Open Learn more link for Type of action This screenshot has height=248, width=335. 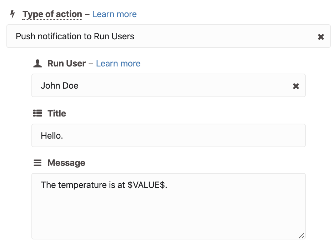[114, 14]
